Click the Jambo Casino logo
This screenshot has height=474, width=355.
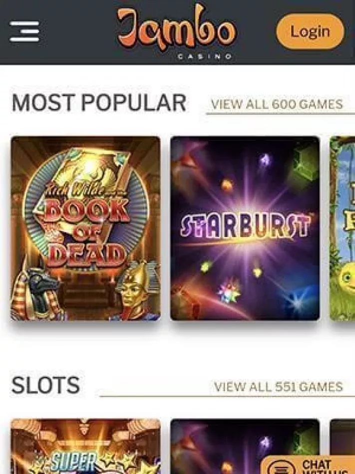click(177, 31)
